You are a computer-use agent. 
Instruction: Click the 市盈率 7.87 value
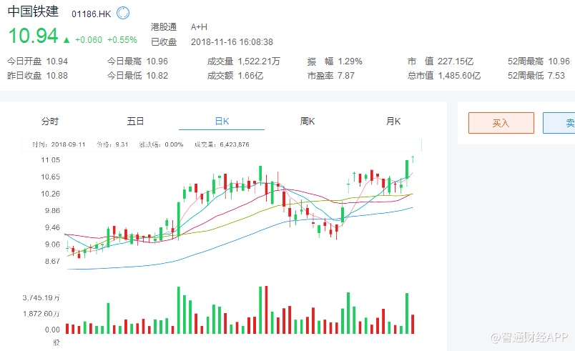(x=346, y=76)
